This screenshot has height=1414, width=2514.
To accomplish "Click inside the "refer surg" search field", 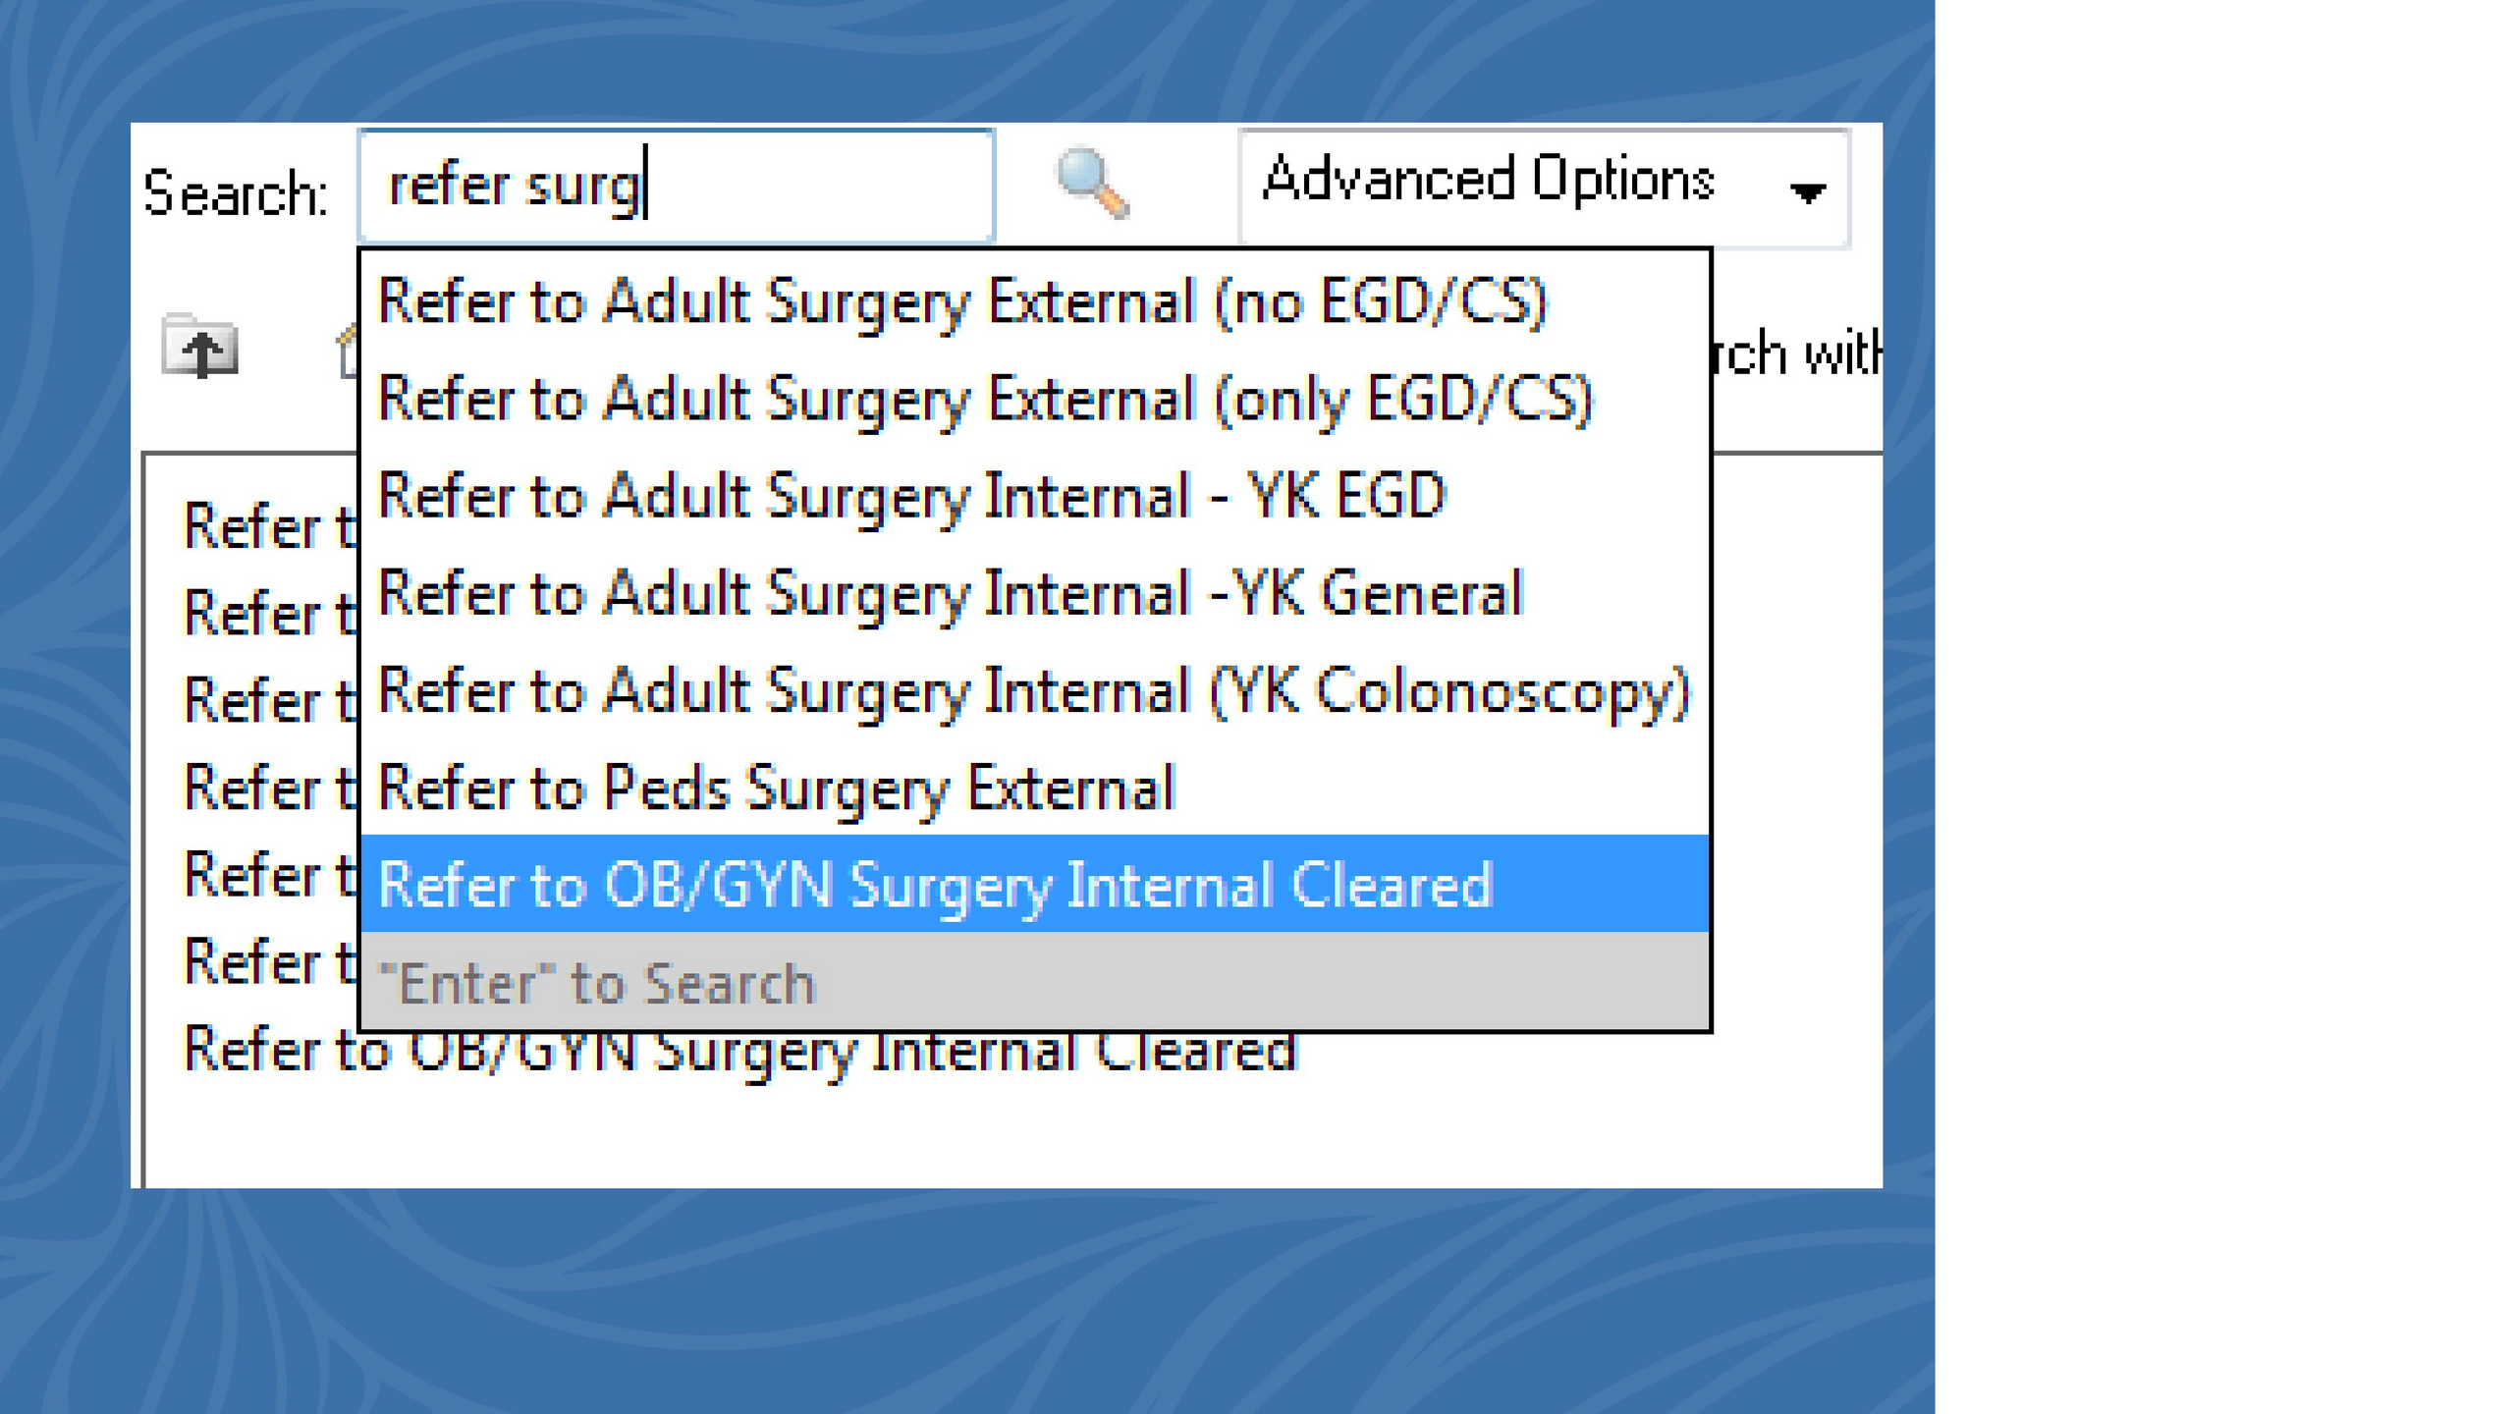I will [676, 186].
